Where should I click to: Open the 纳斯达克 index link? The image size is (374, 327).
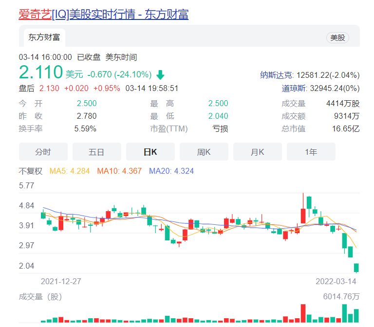point(276,75)
